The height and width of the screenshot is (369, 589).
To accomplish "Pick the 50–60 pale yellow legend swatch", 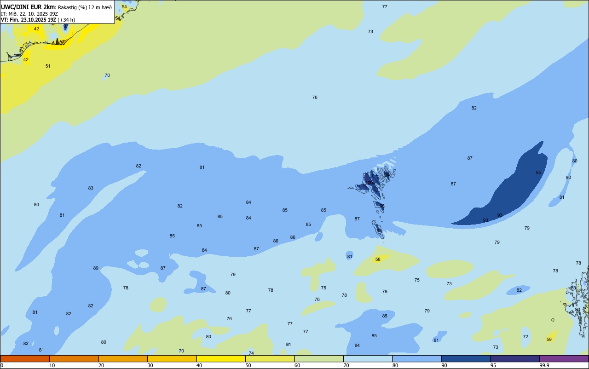I will 270,358.
